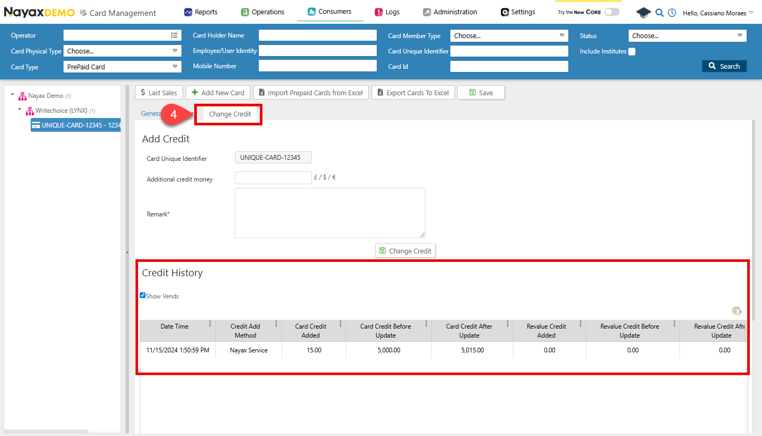Open the Card Member Type dropdown

click(x=509, y=35)
